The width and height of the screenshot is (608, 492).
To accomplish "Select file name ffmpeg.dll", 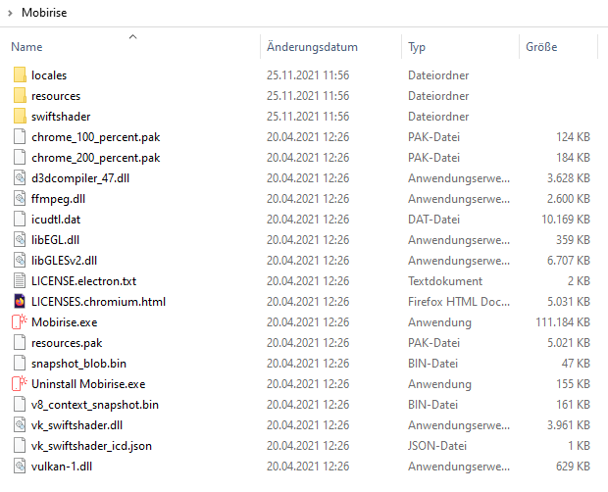I will point(58,199).
